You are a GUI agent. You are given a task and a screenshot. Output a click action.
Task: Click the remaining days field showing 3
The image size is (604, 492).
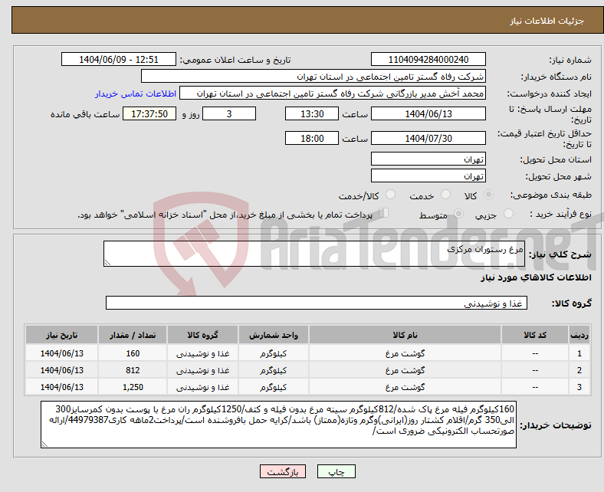click(229, 113)
